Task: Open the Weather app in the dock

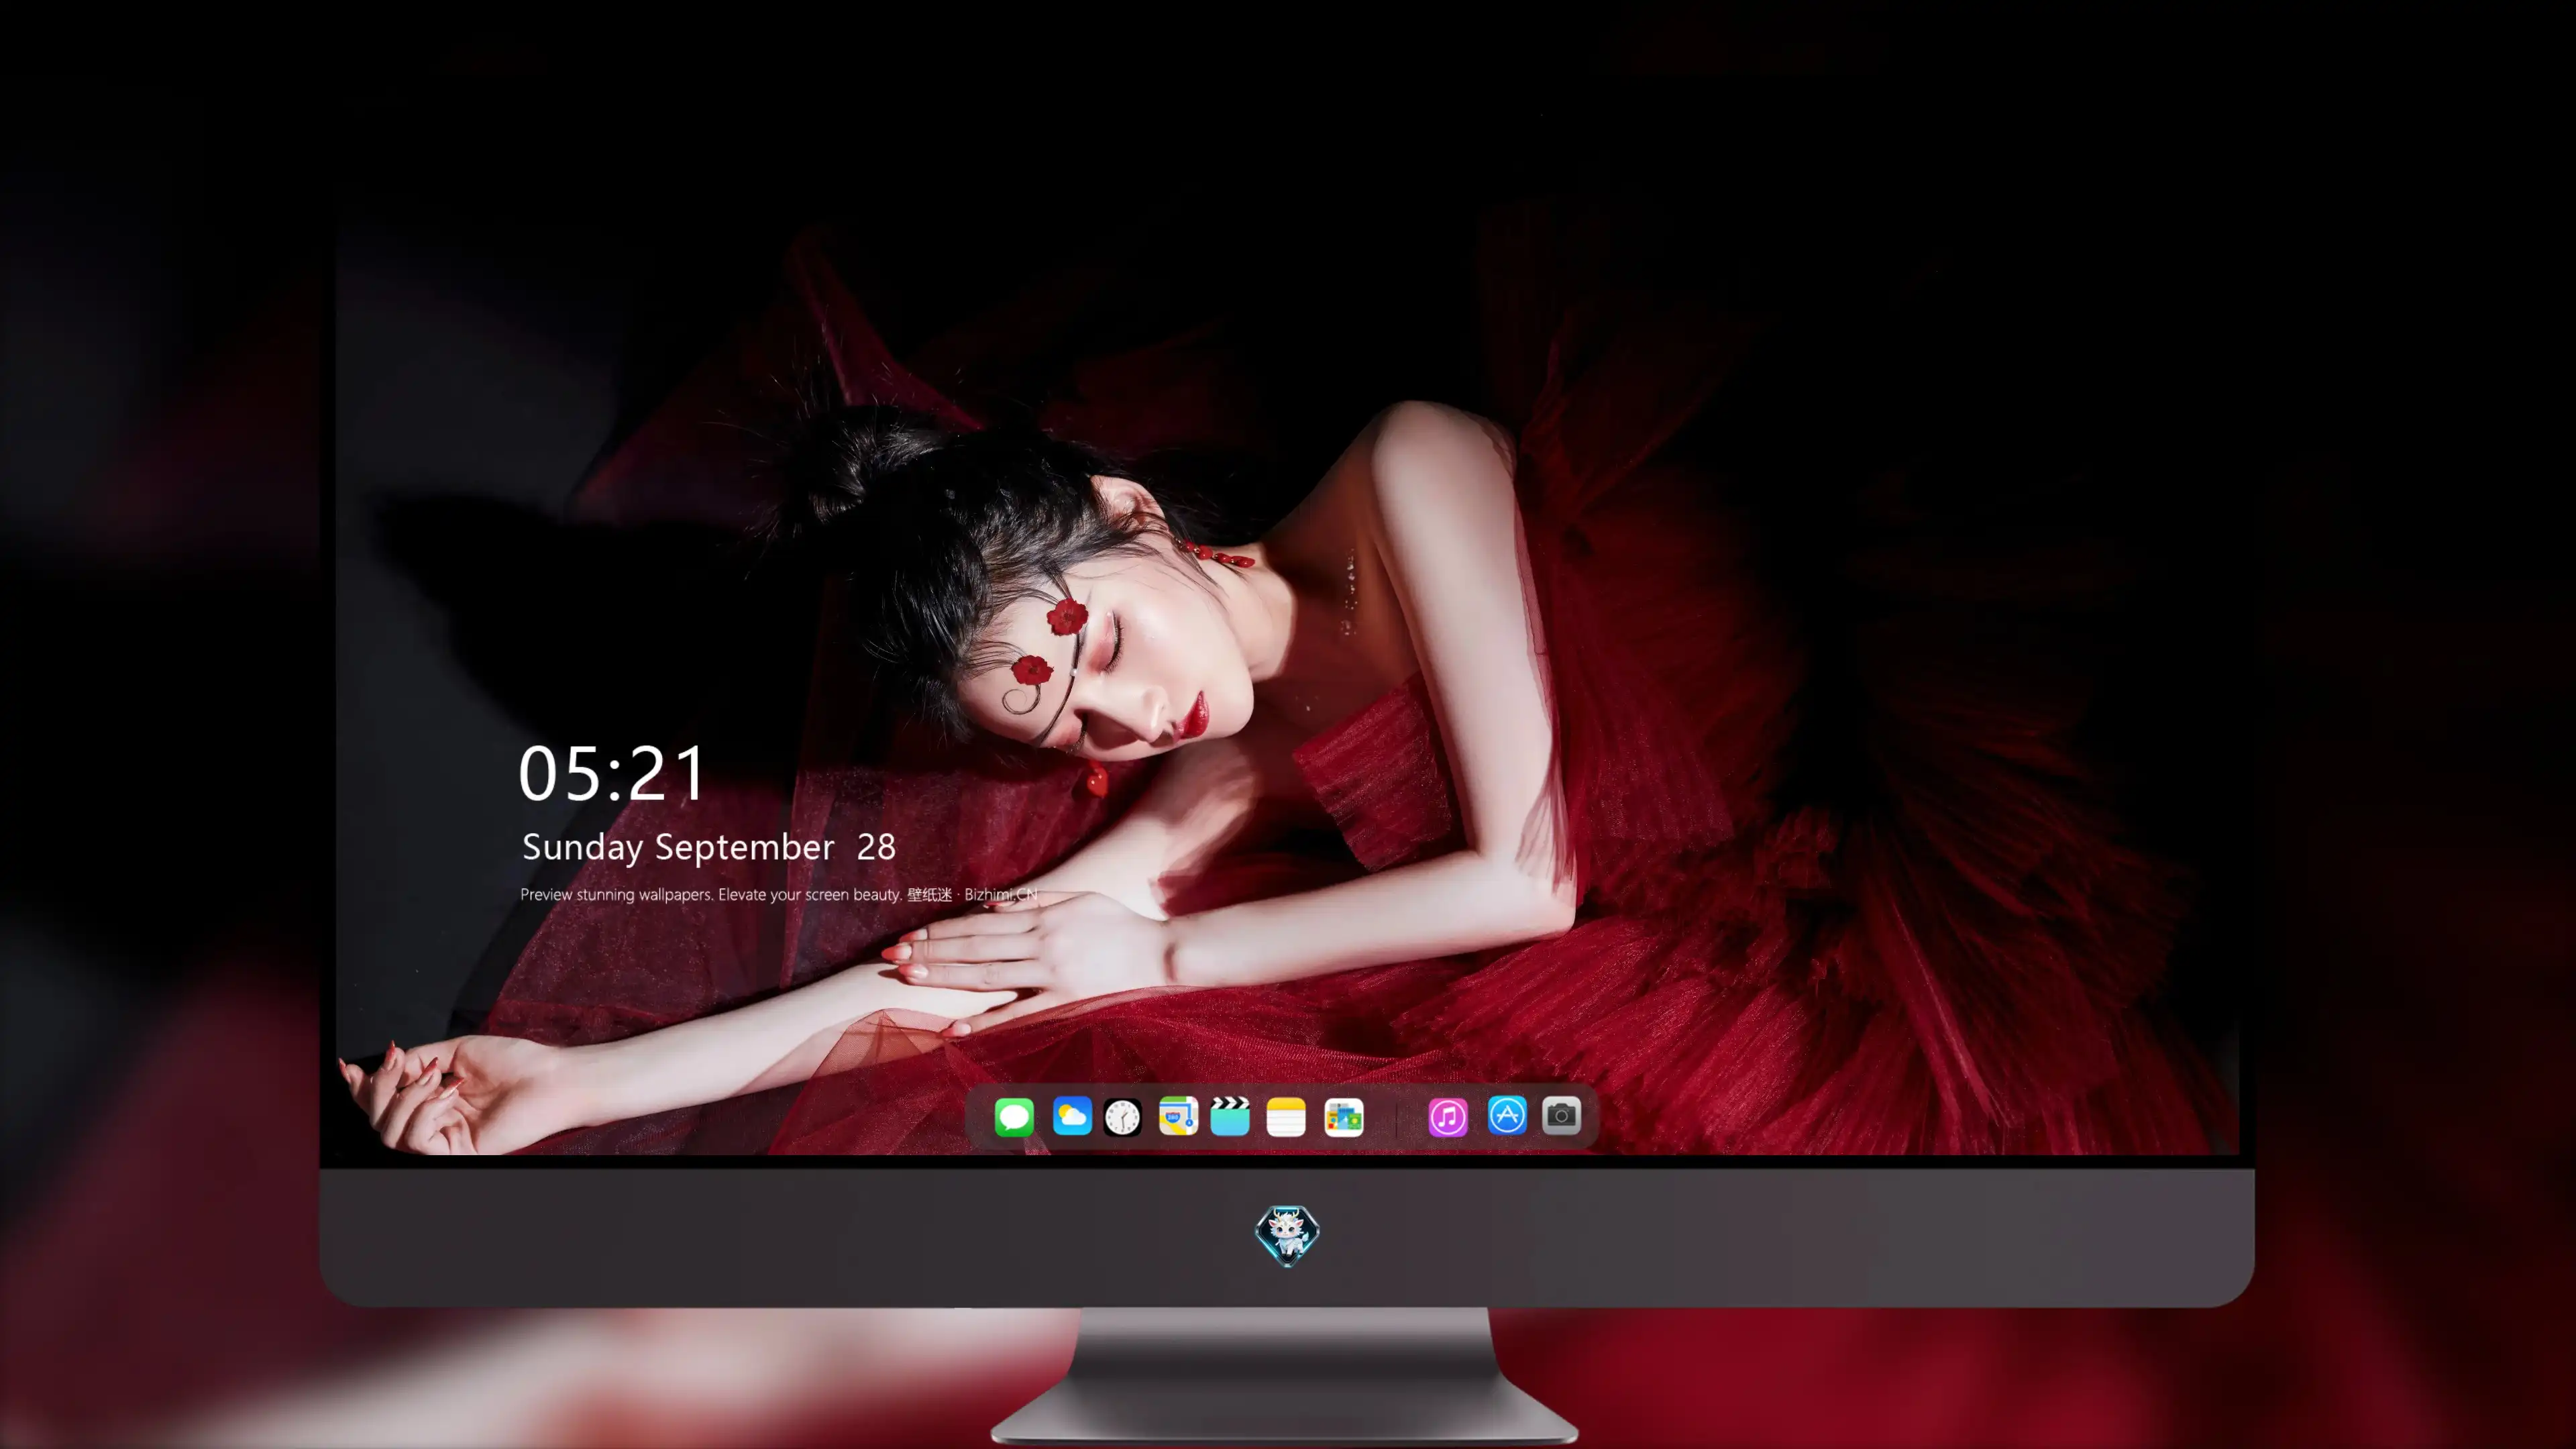Action: coord(1072,1116)
